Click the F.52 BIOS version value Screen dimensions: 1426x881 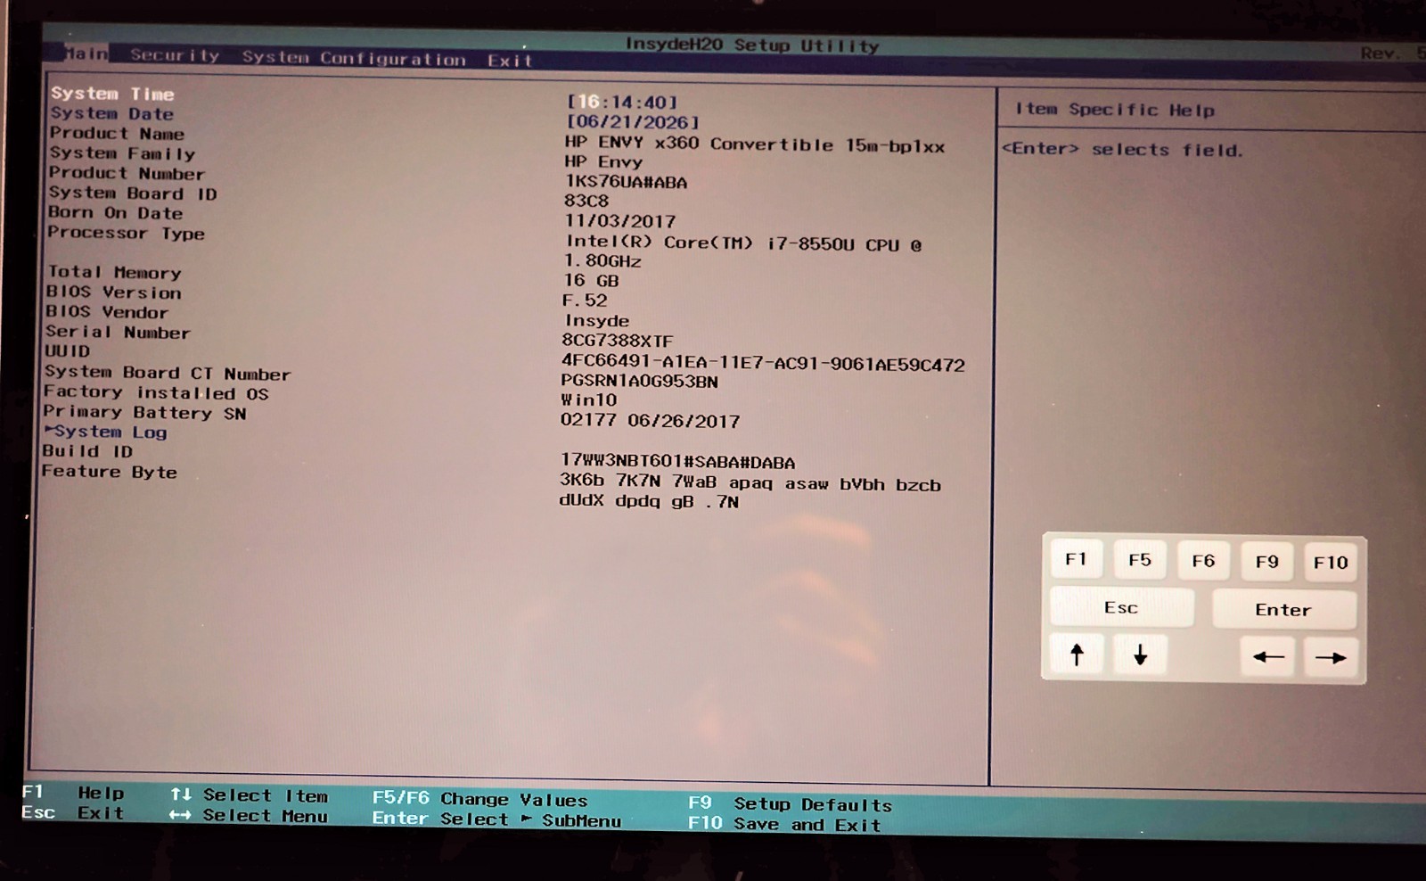pos(585,301)
